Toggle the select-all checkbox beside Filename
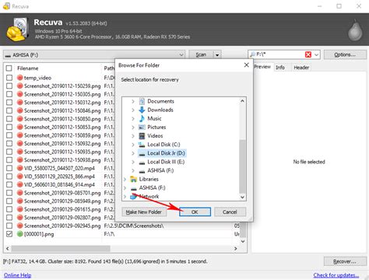This screenshot has width=369, height=280. pos(9,68)
